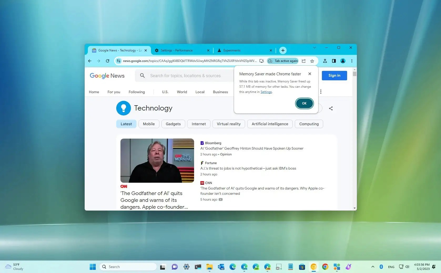Image resolution: width=441 pixels, height=273 pixels.
Task: Bookmark this page via the star icon
Action: point(312,61)
